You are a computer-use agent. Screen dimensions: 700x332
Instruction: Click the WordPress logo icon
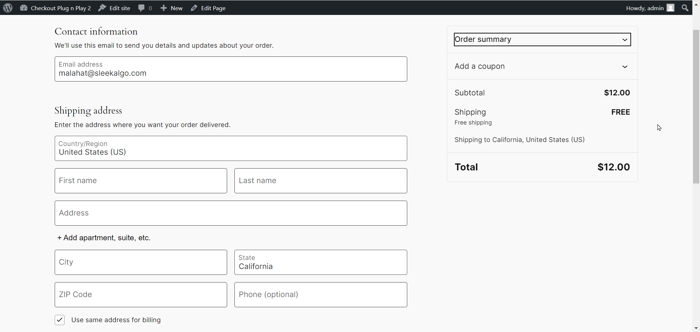(x=8, y=8)
